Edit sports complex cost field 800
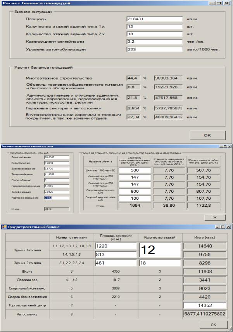Image resolution: width=233 pixels, height=332 pixels. pyautogui.click(x=135, y=191)
